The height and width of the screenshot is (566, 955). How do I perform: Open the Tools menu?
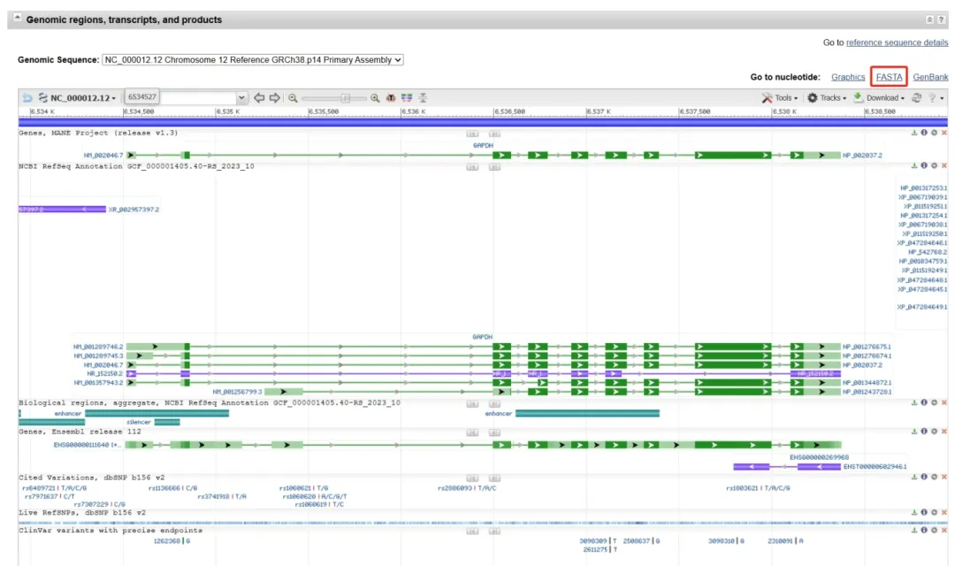(x=780, y=97)
